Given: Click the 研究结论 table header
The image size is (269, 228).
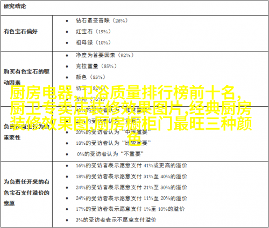Looking at the screenshot, I should 15,6.
